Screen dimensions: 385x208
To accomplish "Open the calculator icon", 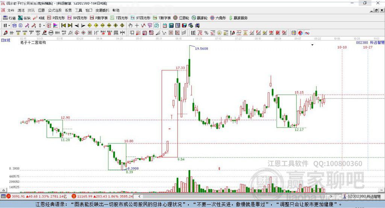I will click(171, 26).
